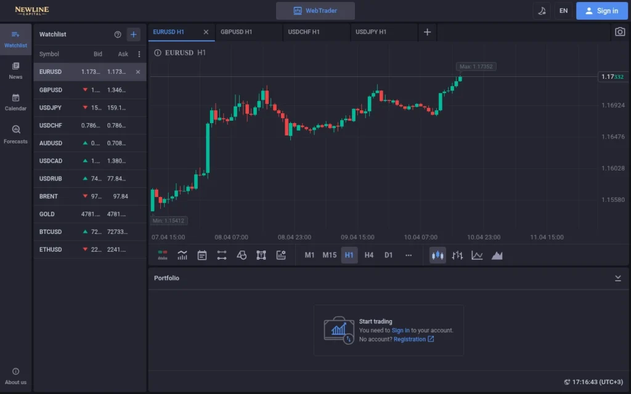Keep candlestick chart type selected
The width and height of the screenshot is (631, 394).
[x=438, y=254]
